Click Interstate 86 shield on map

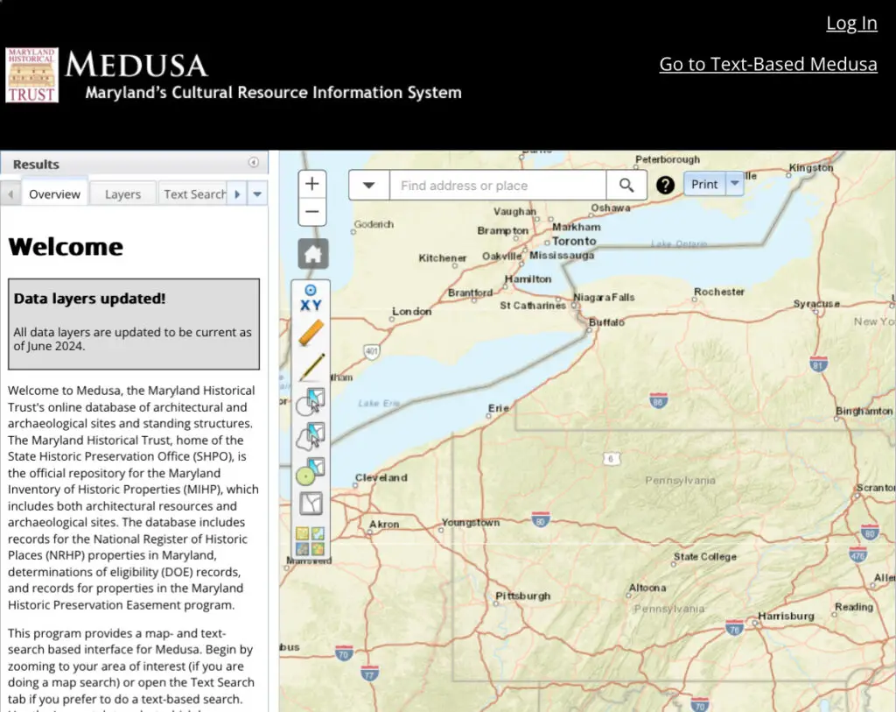(x=658, y=400)
